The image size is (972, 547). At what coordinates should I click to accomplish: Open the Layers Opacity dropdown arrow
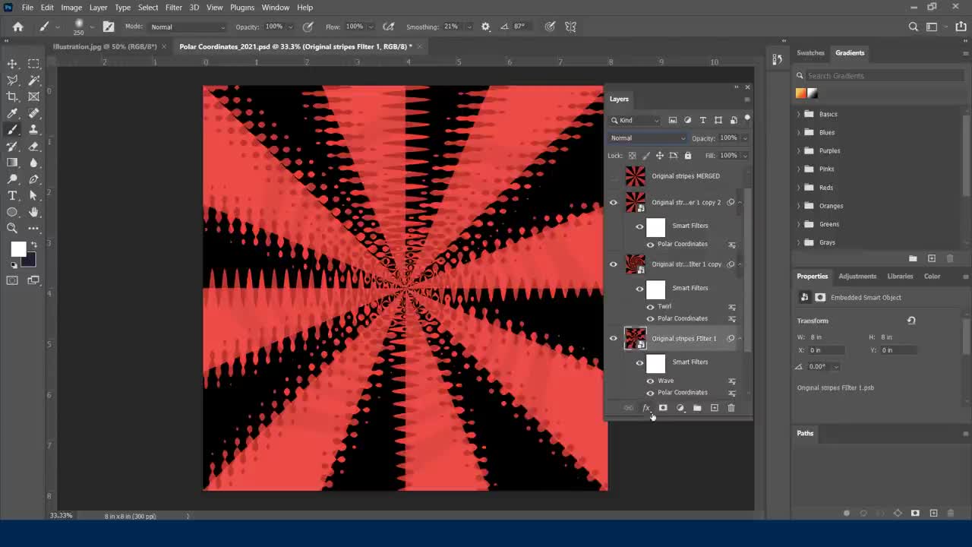pyautogui.click(x=745, y=138)
